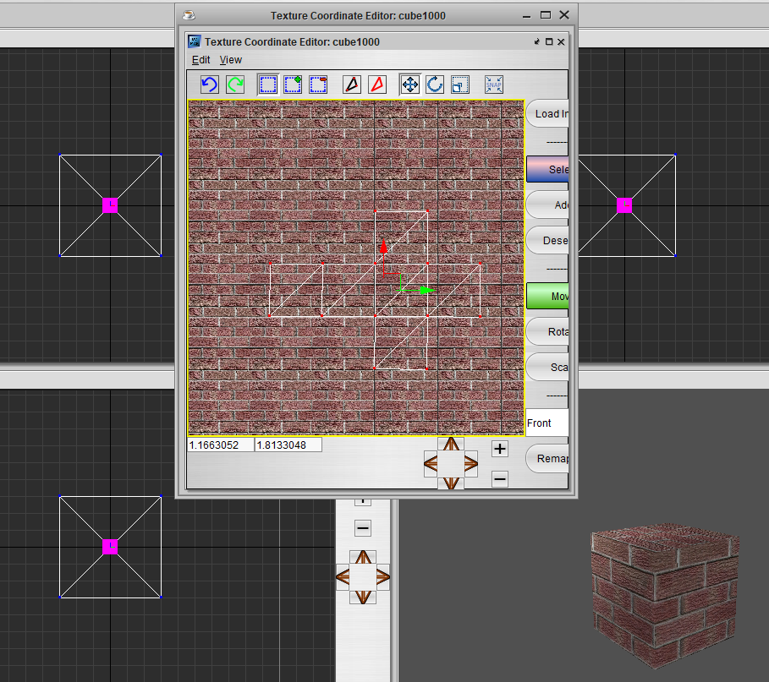Click the green Redo arrow icon
Viewport: 769px width, 682px height.
click(x=235, y=85)
